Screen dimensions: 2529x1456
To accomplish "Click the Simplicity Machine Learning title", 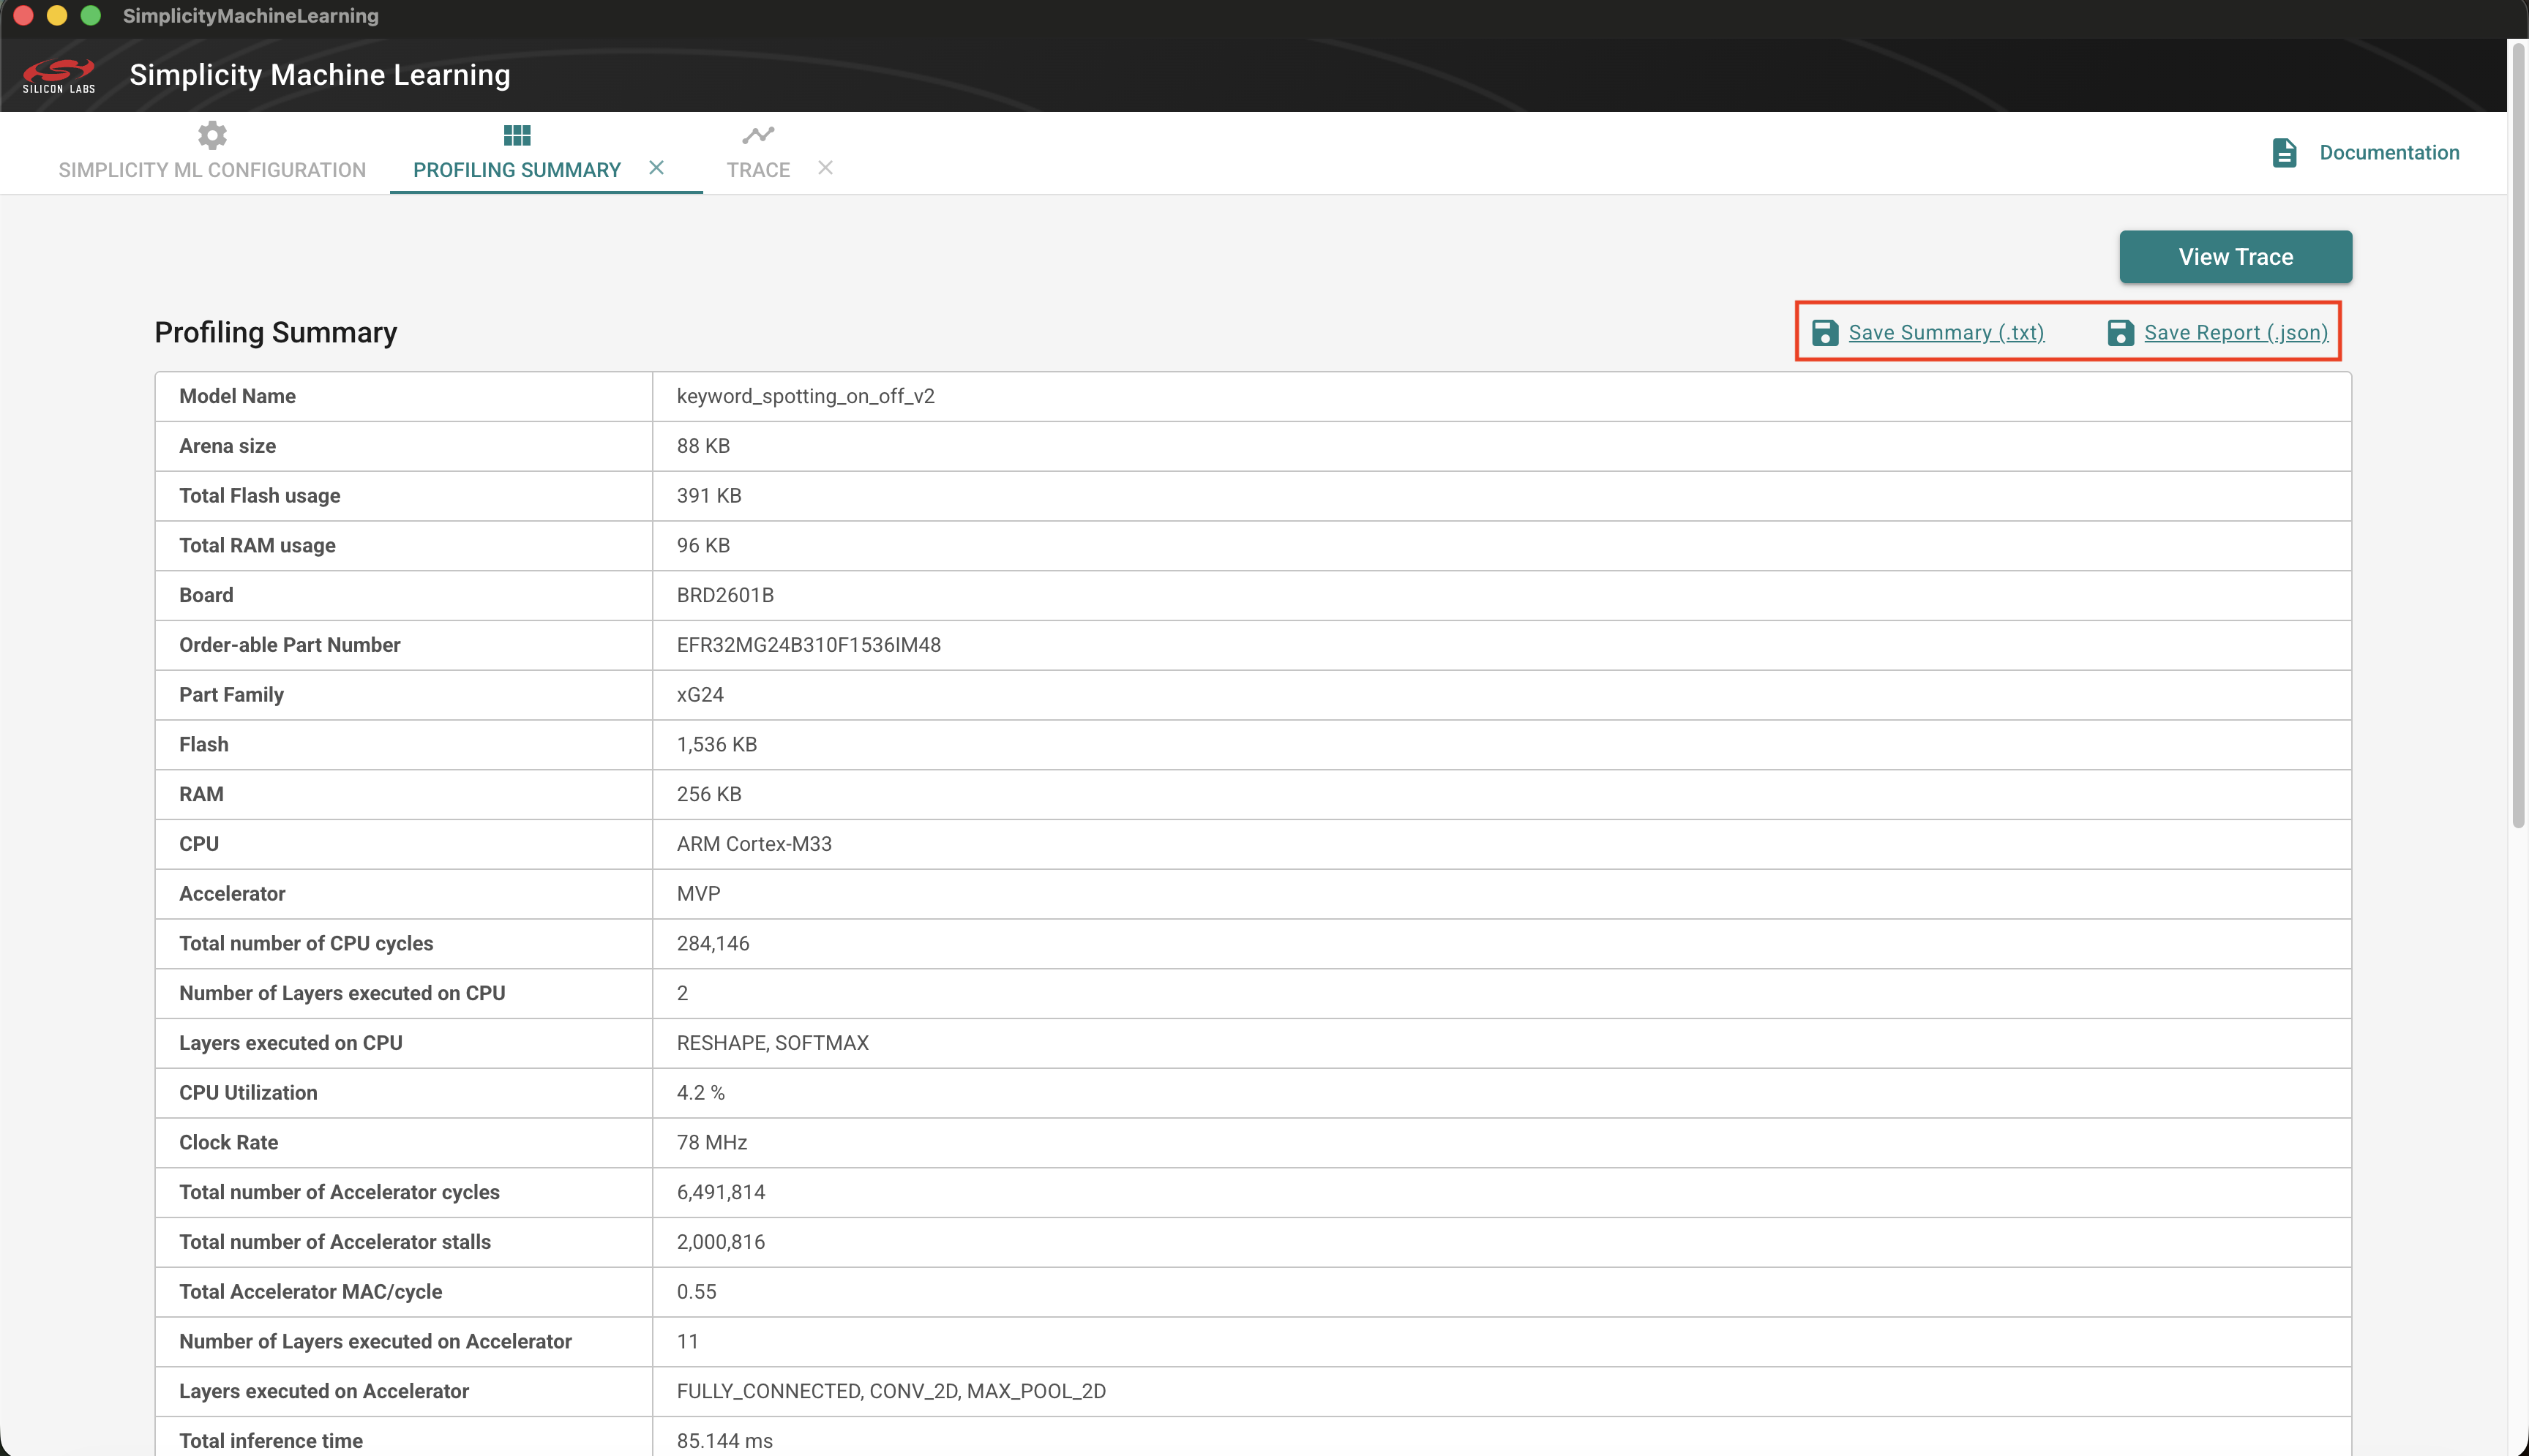I will pyautogui.click(x=320, y=75).
